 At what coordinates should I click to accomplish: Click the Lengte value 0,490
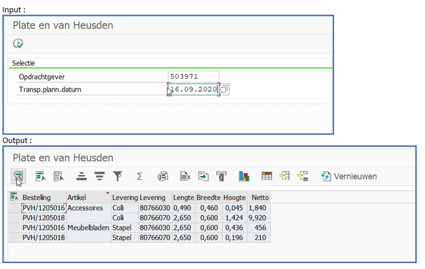(184, 208)
